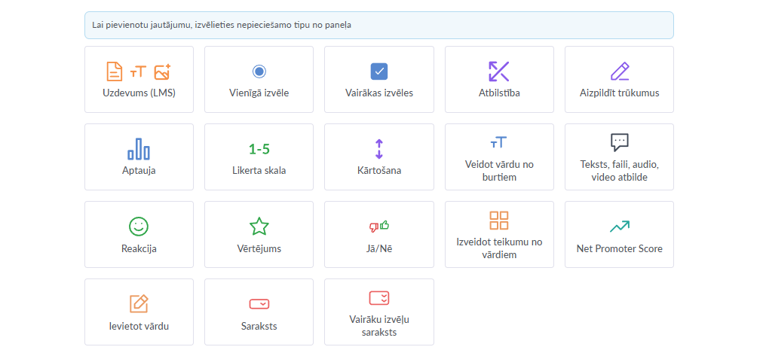Select the Uzdevums (LMS) document icon

pos(115,72)
